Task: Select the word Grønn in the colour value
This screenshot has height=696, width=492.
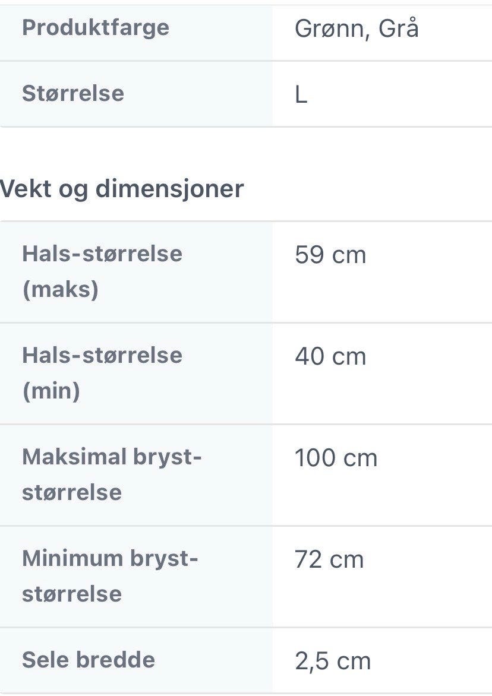Action: [327, 29]
